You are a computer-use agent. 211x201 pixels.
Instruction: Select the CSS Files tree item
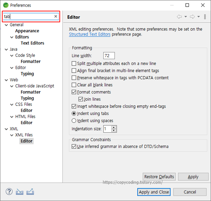tap(24, 105)
